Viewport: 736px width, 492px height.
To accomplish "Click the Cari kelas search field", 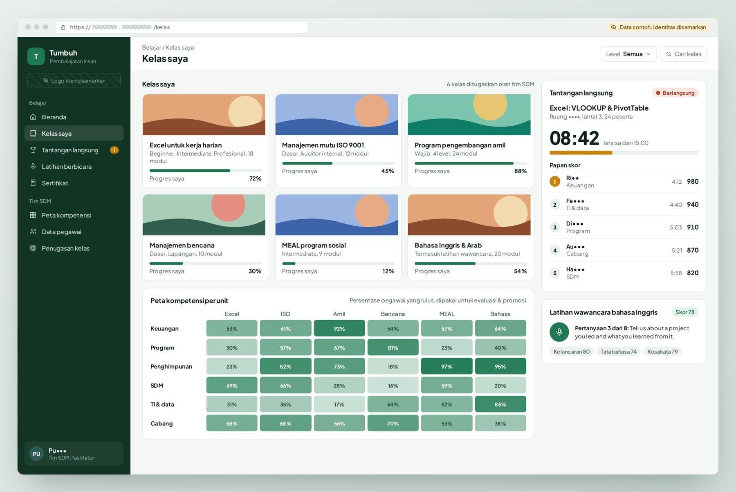I will (683, 54).
